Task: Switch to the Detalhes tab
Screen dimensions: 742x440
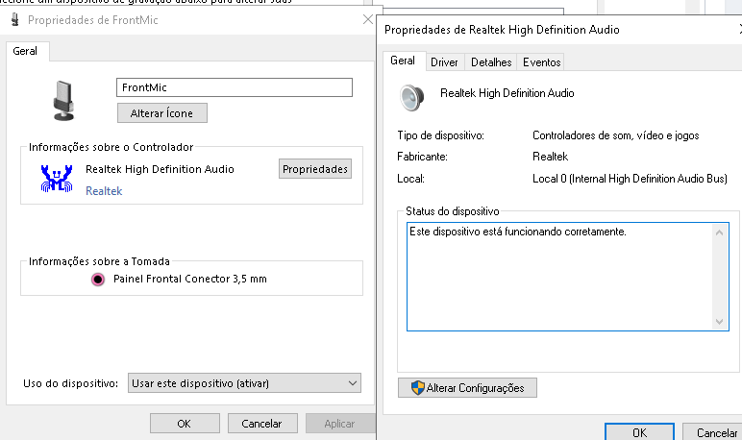Action: point(491,62)
